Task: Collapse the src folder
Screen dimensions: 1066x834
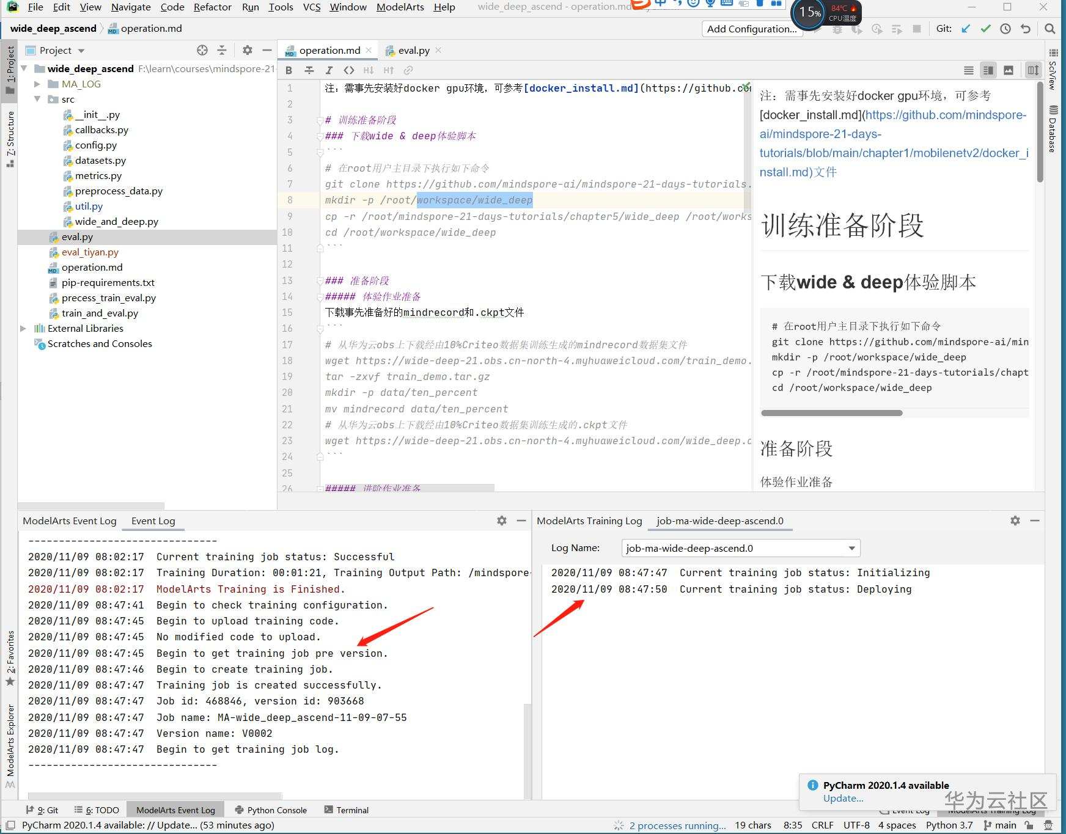Action: [x=37, y=99]
